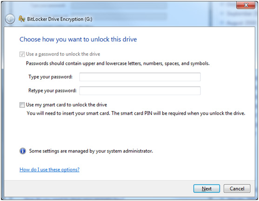This screenshot has width=259, height=201.
Task: Click the 'Type your password:' label
Action: 50,77
